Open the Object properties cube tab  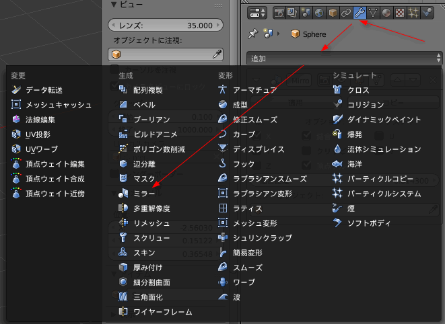point(333,13)
